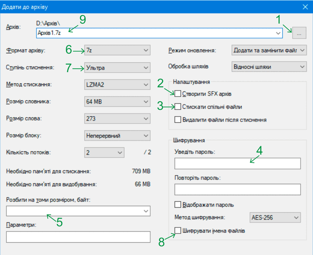This screenshot has width=313, height=255.
Task: Toggle the Стискати спільні файли checkbox
Action: (x=178, y=107)
